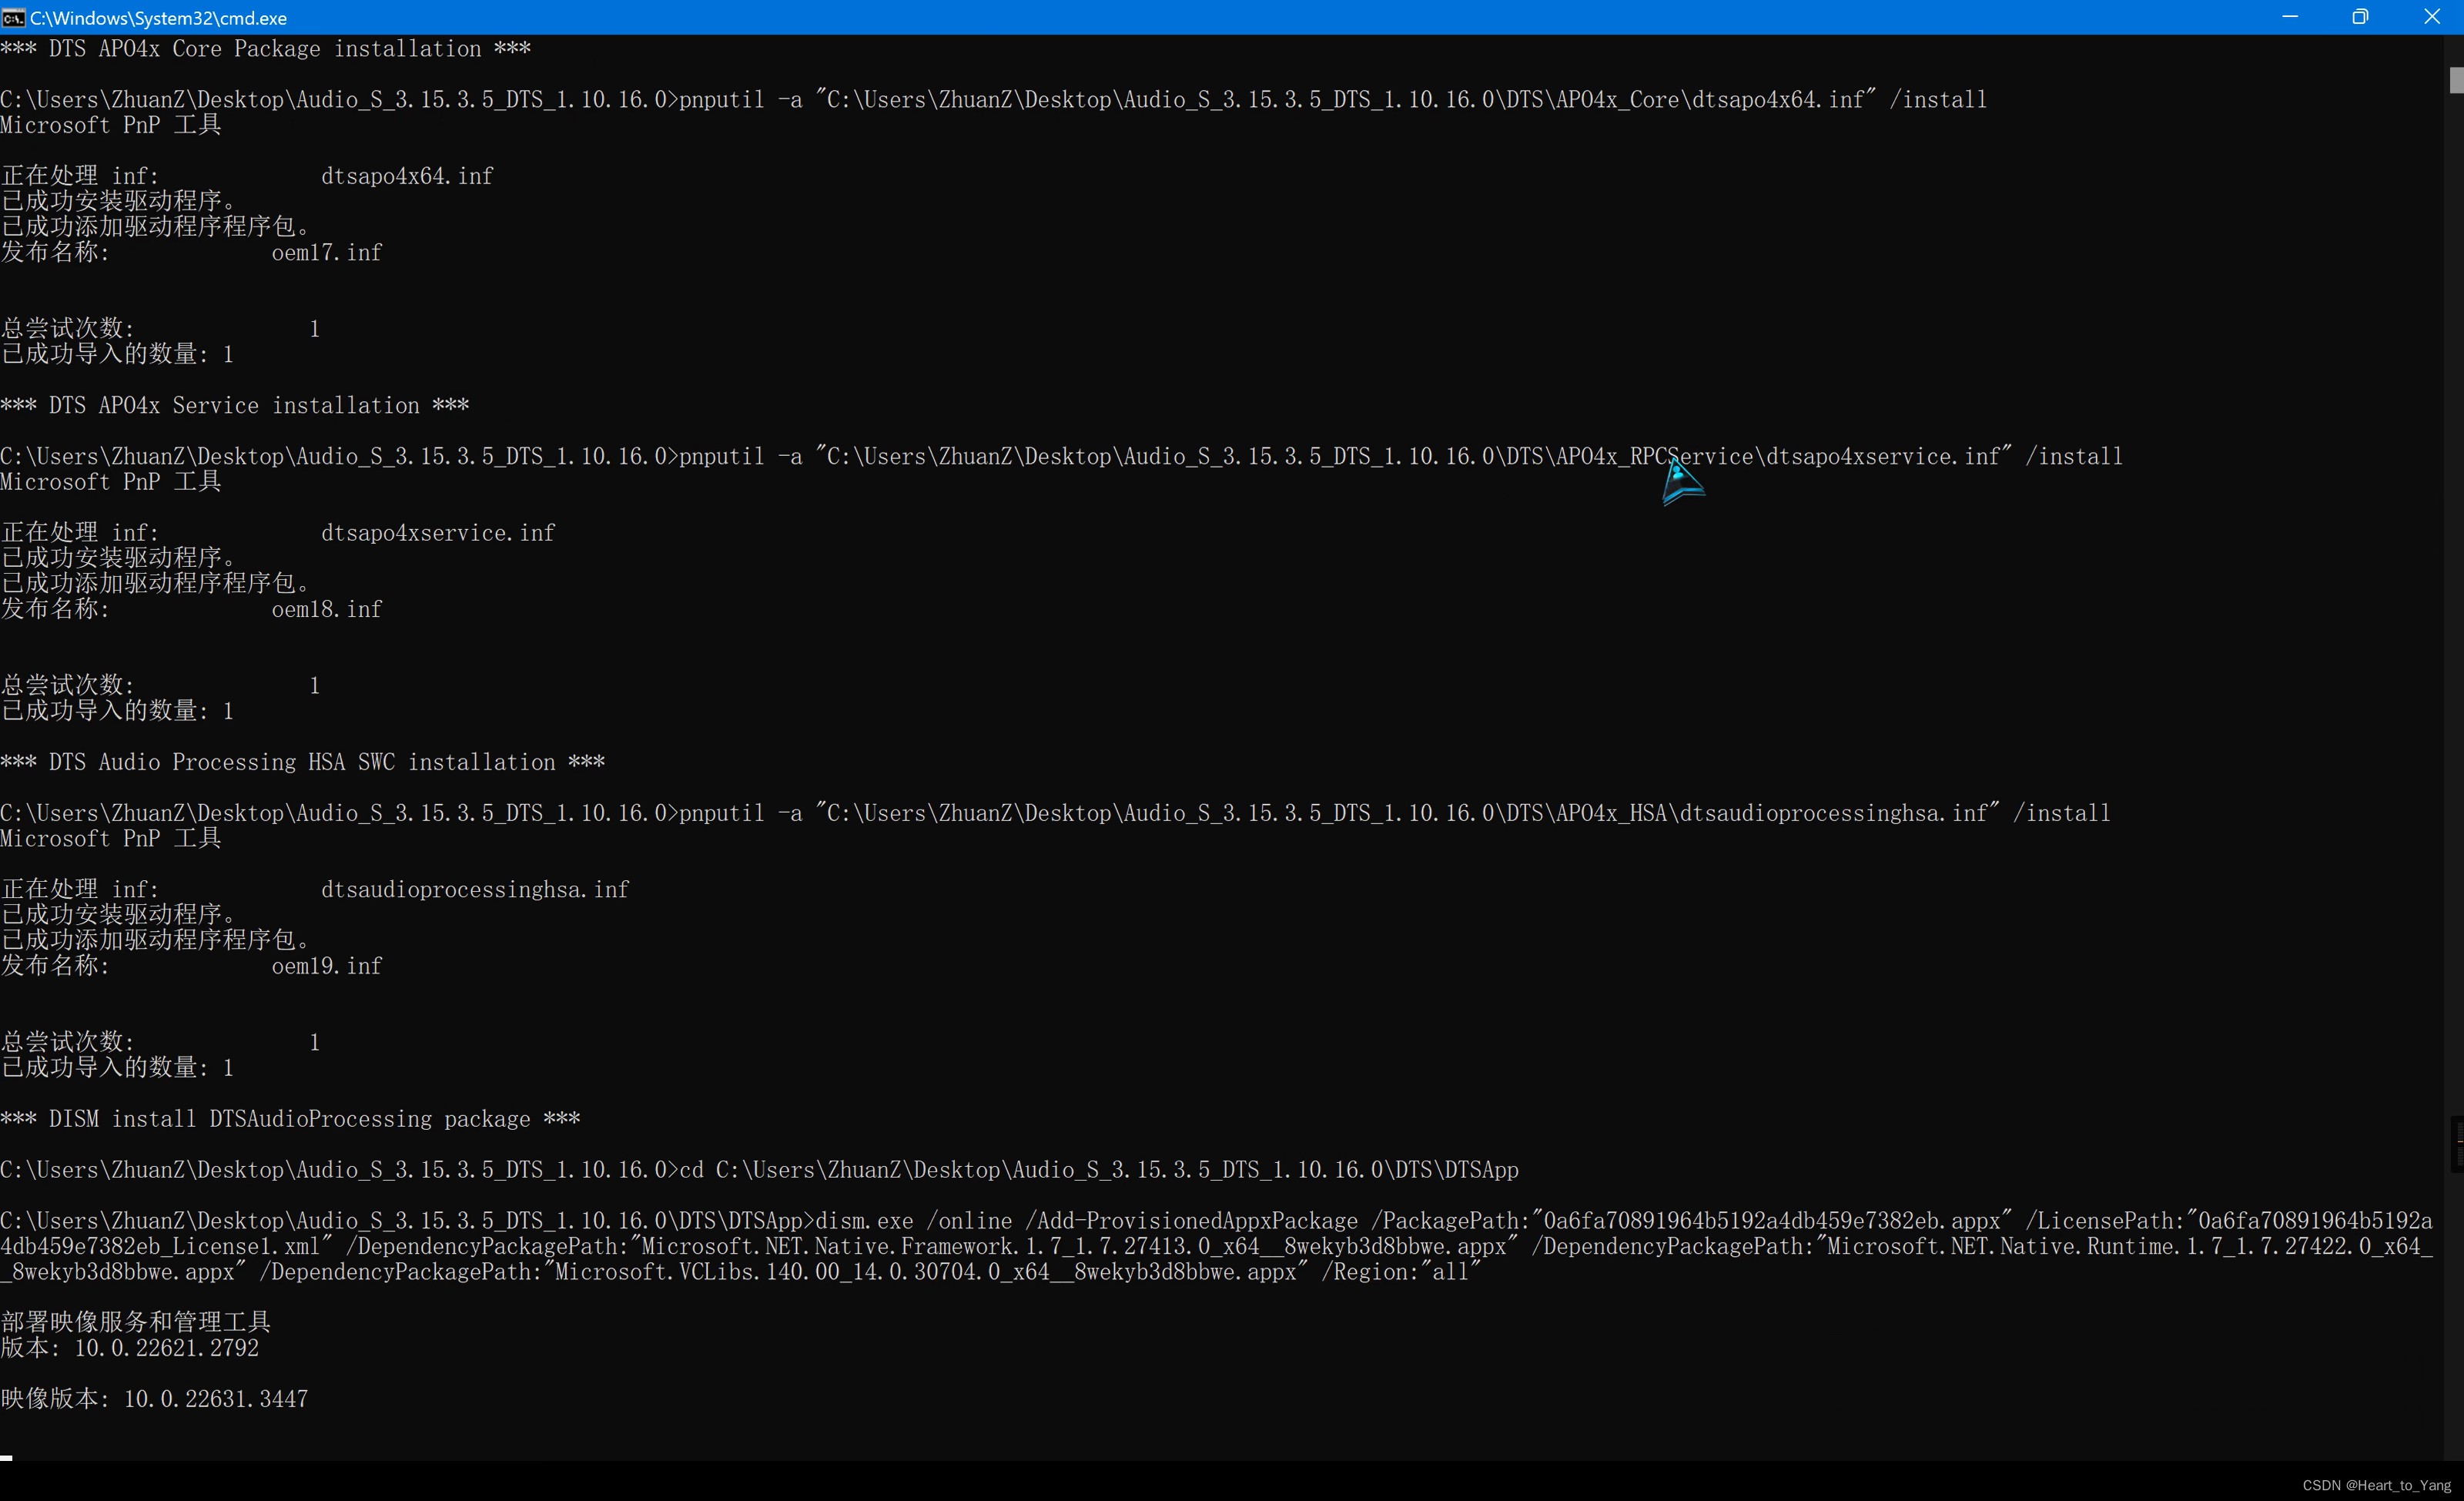Click the 'DTS Audio Processing HSA SWC installation' line

click(302, 762)
